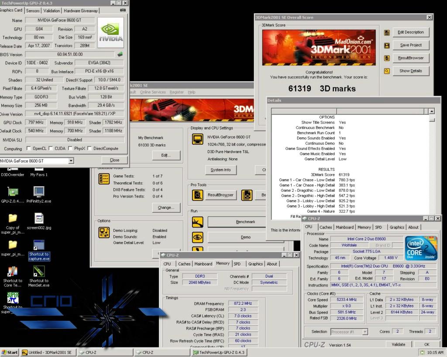447x357 pixels.
Task: Click the Benchmark run button
Action: click(237, 222)
